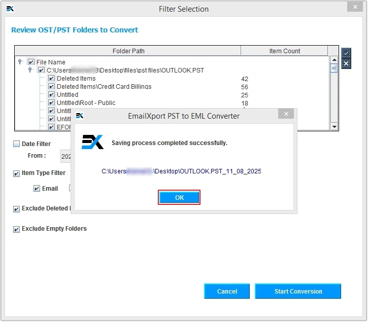Click the EmailXport logo in Filter Selection title bar
368x322 pixels.
(10, 9)
